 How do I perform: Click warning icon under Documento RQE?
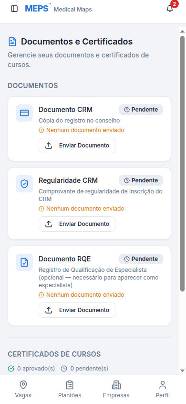tap(41, 295)
